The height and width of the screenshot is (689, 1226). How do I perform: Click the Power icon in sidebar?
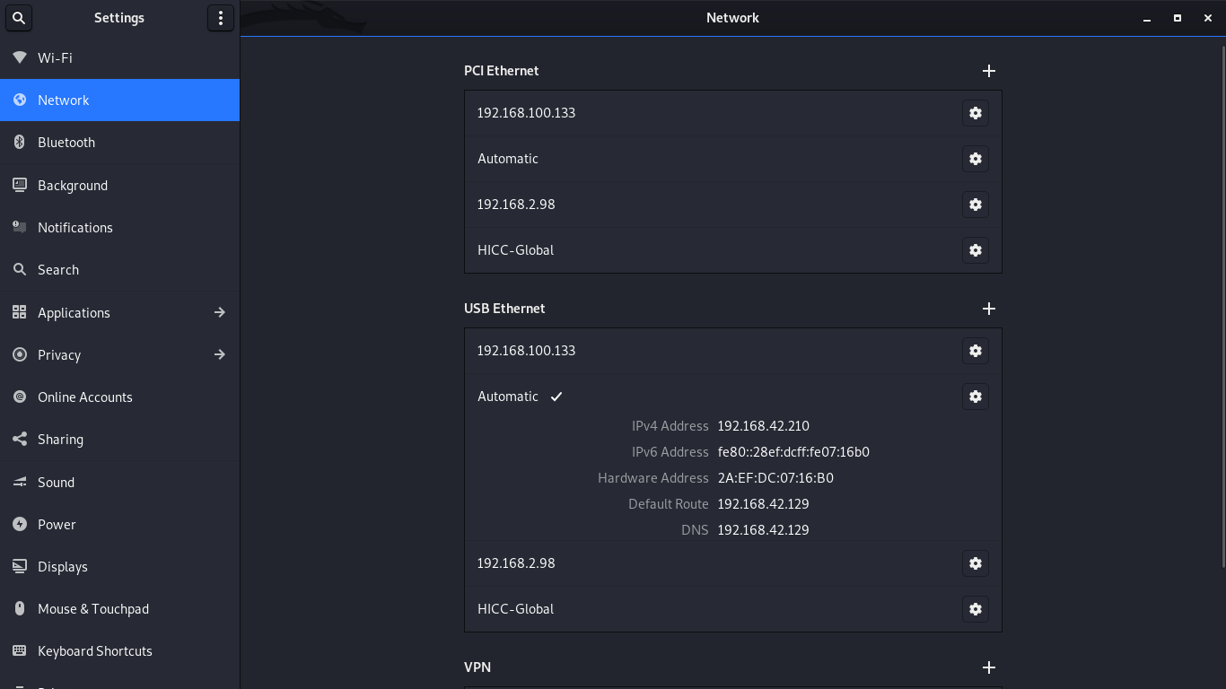20,524
